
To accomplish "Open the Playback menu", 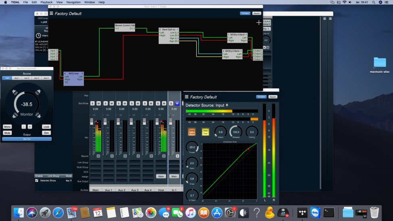I will point(46,2).
